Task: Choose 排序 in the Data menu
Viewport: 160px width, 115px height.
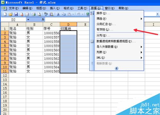Action: pos(119,13)
